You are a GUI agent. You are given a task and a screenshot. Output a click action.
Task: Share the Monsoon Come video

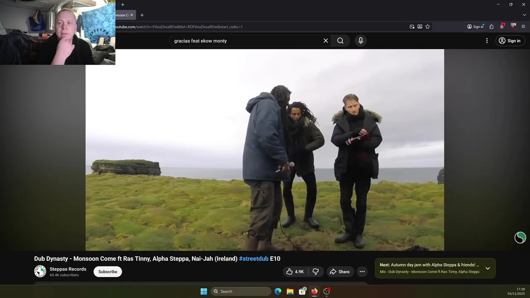point(340,272)
